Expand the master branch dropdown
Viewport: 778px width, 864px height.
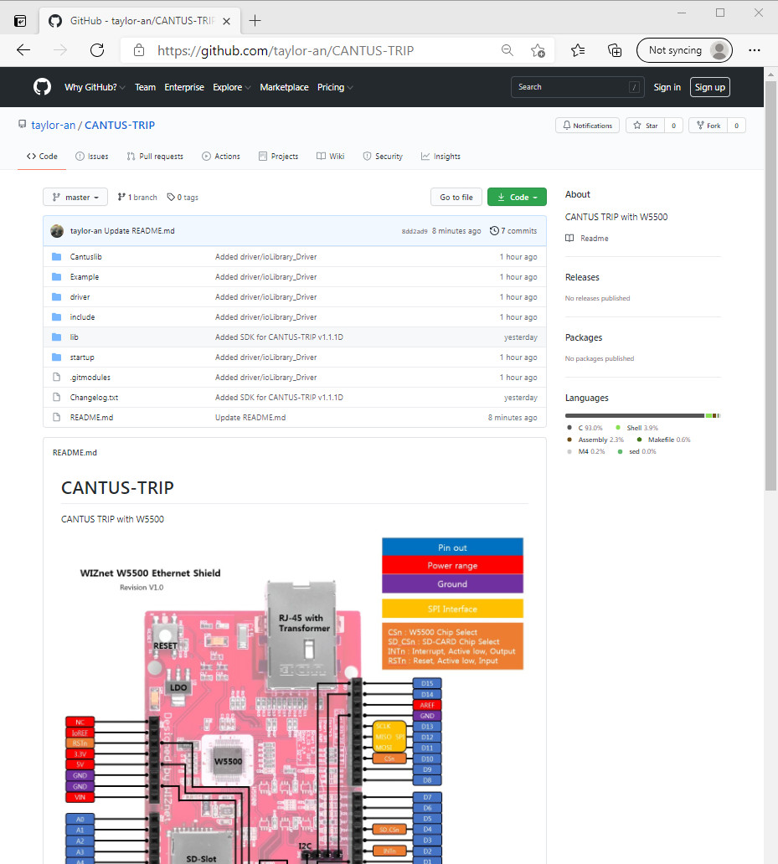tap(75, 198)
